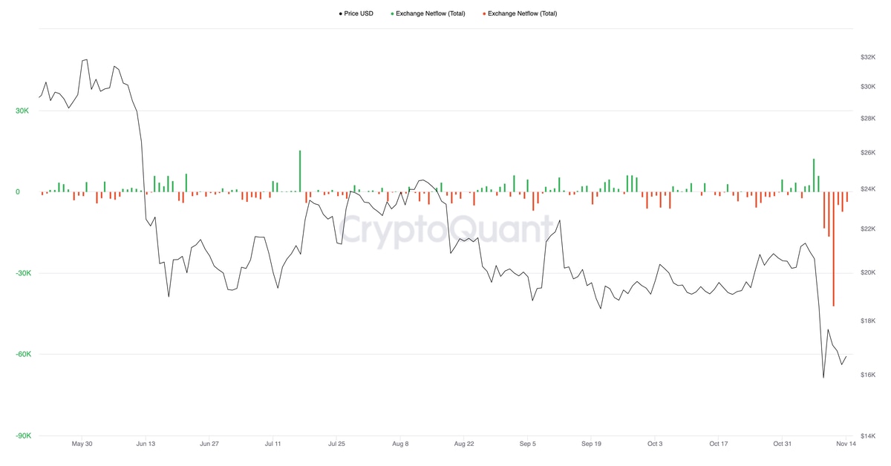Image resolution: width=891 pixels, height=466 pixels.
Task: Click the black dot beside Price USD
Action: click(340, 13)
